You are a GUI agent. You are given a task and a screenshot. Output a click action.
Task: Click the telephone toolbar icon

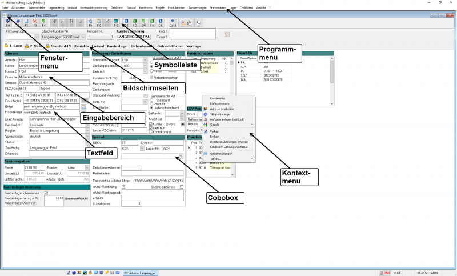198,23
